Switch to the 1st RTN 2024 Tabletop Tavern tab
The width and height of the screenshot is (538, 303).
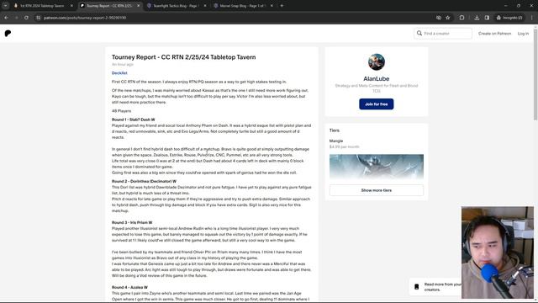(x=42, y=6)
